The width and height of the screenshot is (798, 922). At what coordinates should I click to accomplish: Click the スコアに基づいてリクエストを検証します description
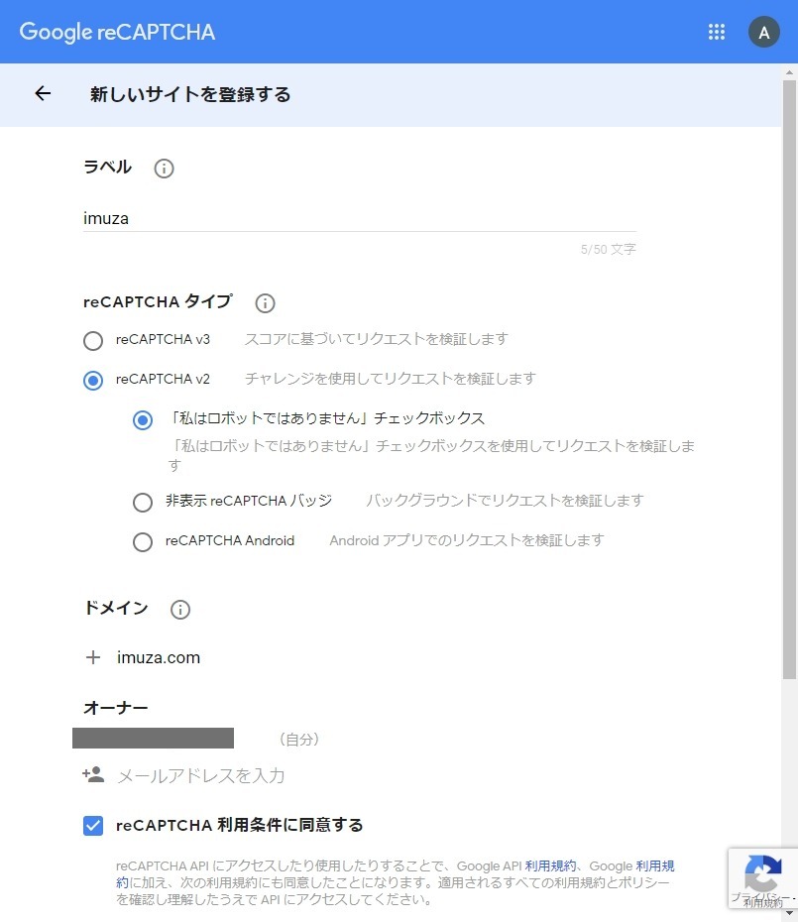377,339
